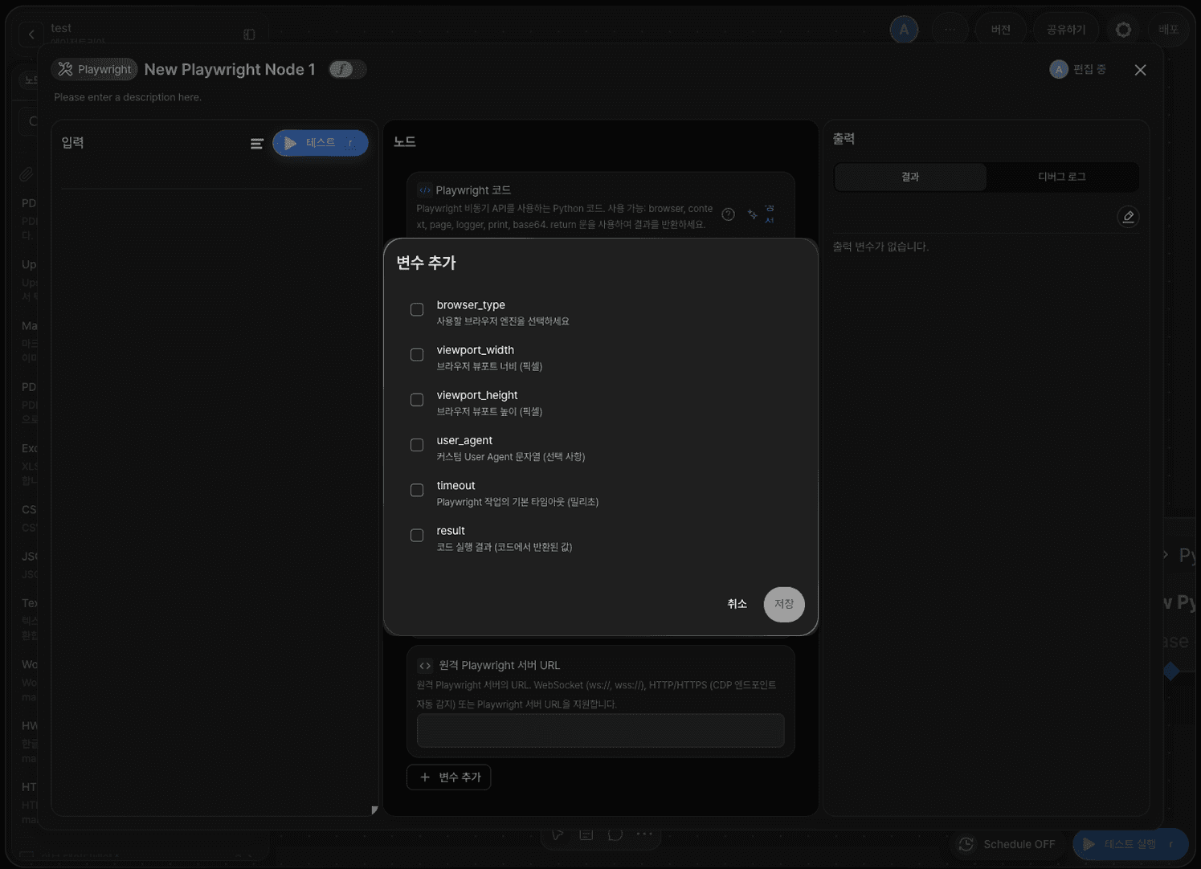This screenshot has width=1201, height=869.
Task: Click the 공유하기 share button
Action: tap(1066, 30)
